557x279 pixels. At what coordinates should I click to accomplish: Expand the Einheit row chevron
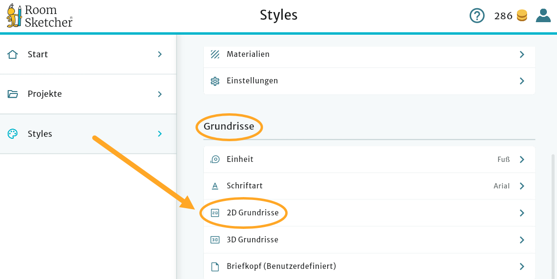click(x=522, y=159)
